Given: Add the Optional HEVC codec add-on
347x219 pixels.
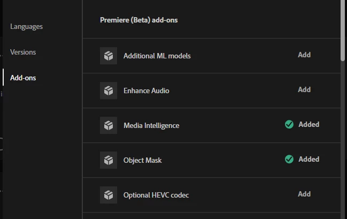Looking at the screenshot, I should point(304,194).
